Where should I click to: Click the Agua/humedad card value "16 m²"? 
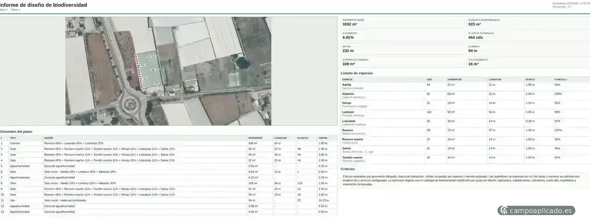[473, 64]
